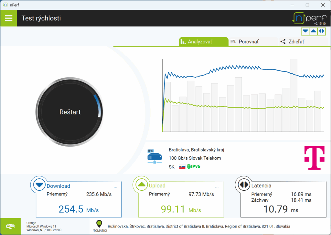Toggle the latency double-arrow filter at top right
This screenshot has height=235, width=331.
click(x=321, y=31)
